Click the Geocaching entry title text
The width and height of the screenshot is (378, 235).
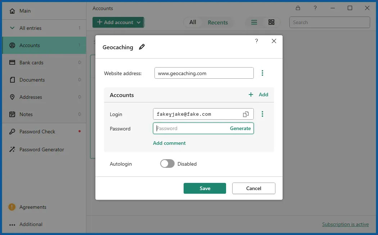[x=118, y=47]
